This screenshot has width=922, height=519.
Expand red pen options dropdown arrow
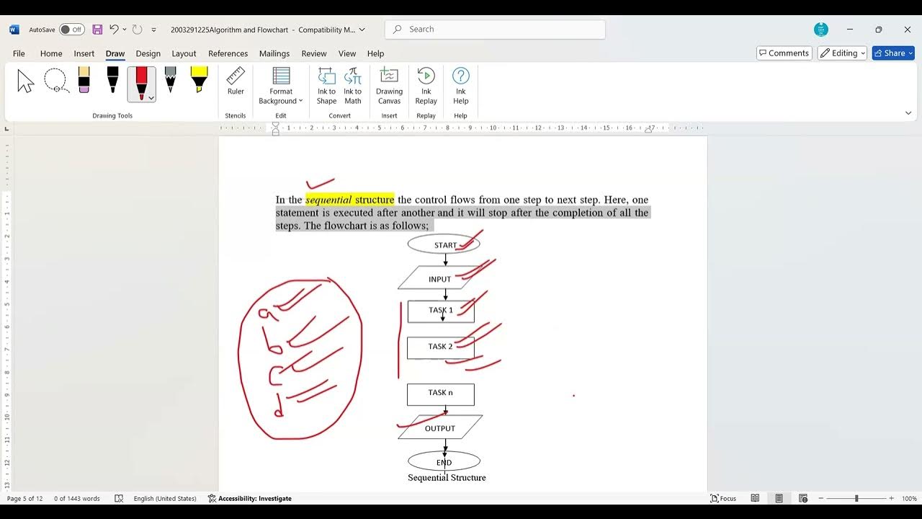tap(151, 98)
